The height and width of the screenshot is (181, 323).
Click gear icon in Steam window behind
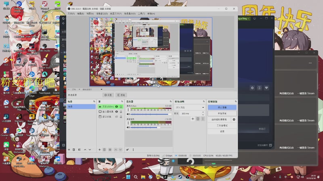[252, 88]
